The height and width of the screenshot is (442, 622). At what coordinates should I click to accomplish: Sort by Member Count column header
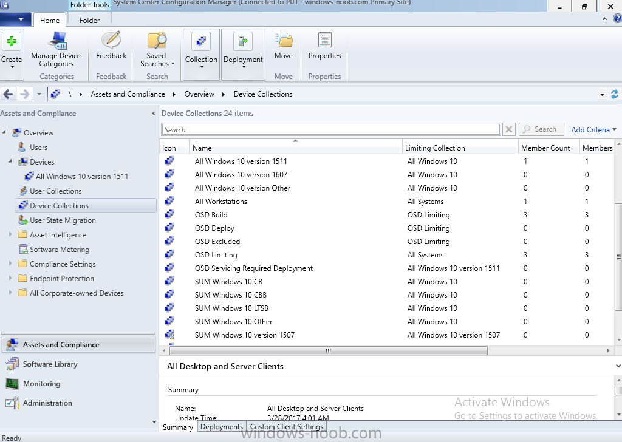coord(549,148)
